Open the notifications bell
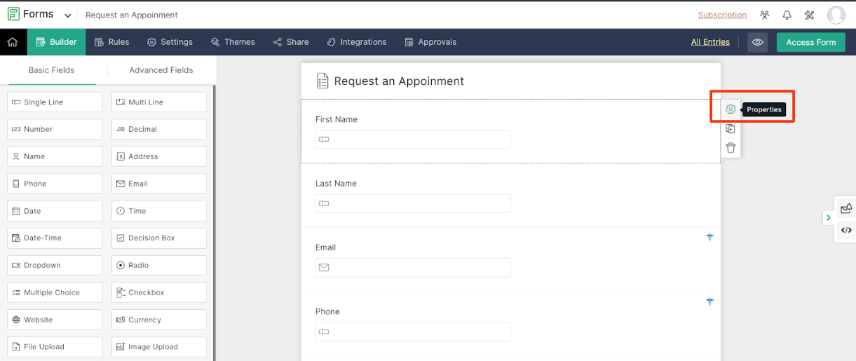Image resolution: width=856 pixels, height=361 pixels. [787, 15]
